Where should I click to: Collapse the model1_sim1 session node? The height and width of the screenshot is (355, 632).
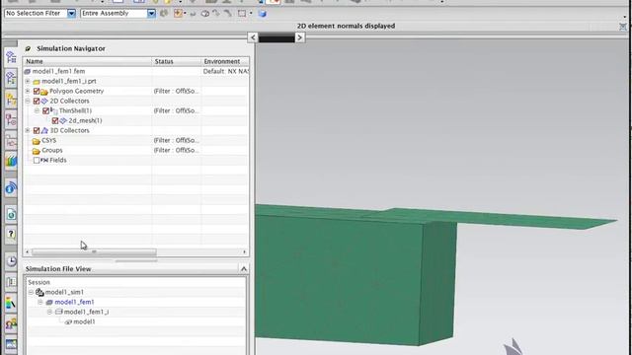pos(31,292)
